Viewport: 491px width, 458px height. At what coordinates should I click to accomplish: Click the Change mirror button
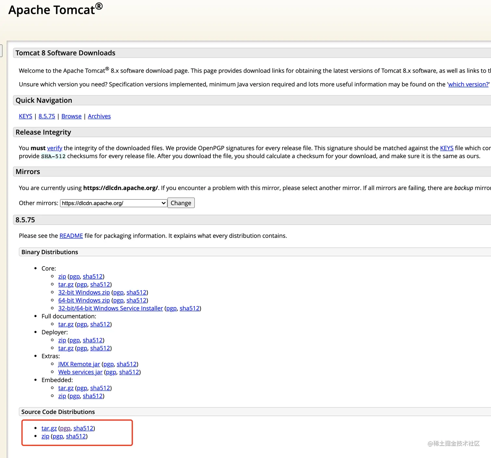click(x=181, y=203)
